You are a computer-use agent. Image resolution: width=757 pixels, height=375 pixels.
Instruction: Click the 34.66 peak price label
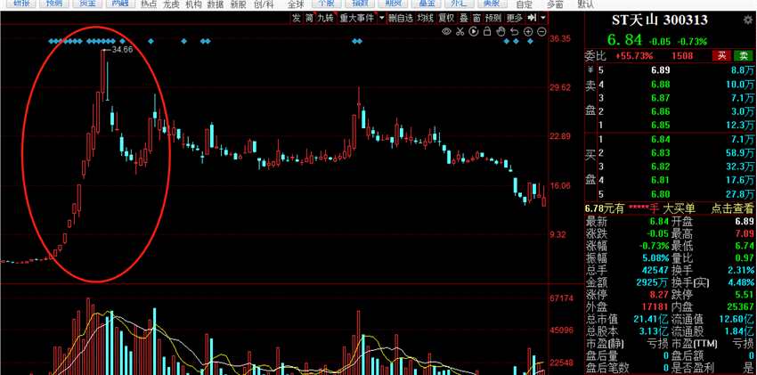click(x=122, y=49)
